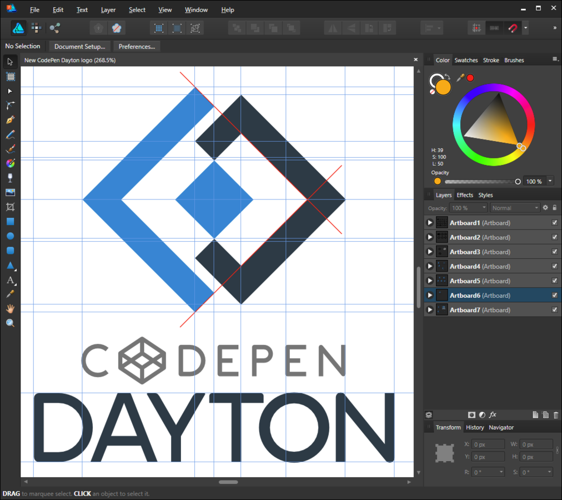Viewport: 562px width, 500px height.
Task: Toggle visibility checkbox for Artboard2
Action: click(x=554, y=237)
